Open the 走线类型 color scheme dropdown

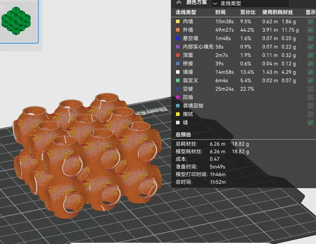[250, 4]
